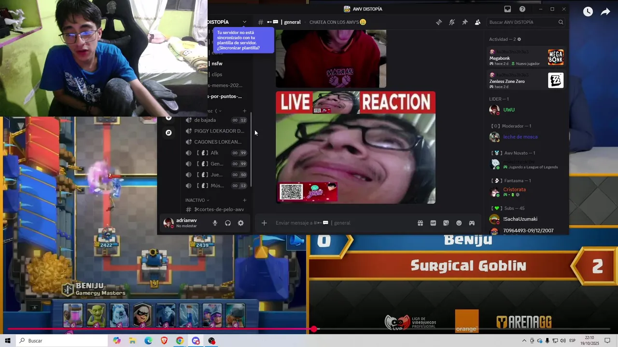Open Brave browser from taskbar
This screenshot has height=347, width=618.
[164, 341]
